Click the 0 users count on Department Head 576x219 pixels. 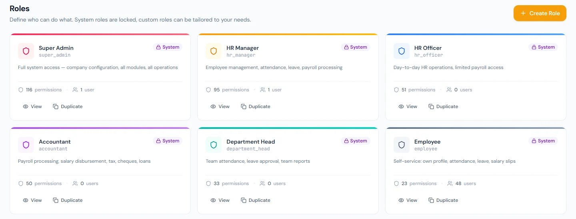[272, 183]
